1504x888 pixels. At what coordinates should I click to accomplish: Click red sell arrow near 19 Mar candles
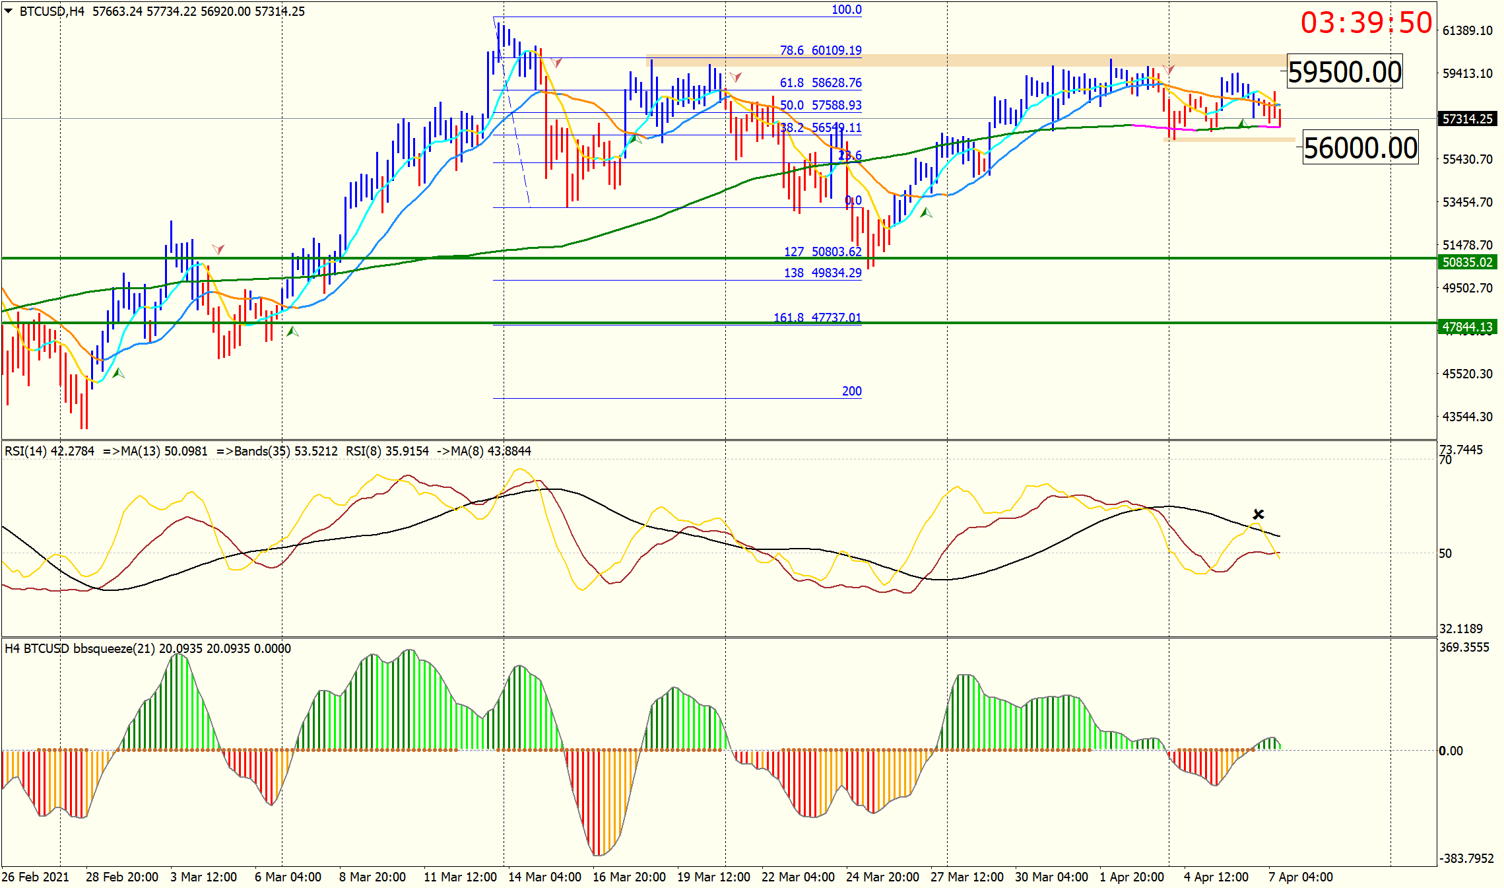[x=735, y=77]
